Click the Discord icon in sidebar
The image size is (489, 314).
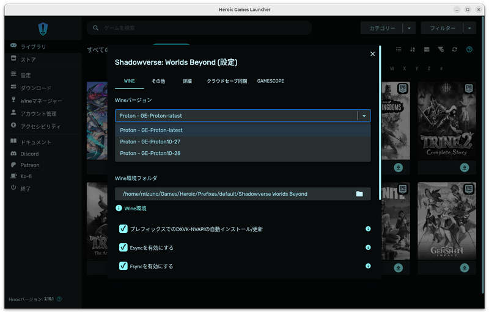point(13,154)
